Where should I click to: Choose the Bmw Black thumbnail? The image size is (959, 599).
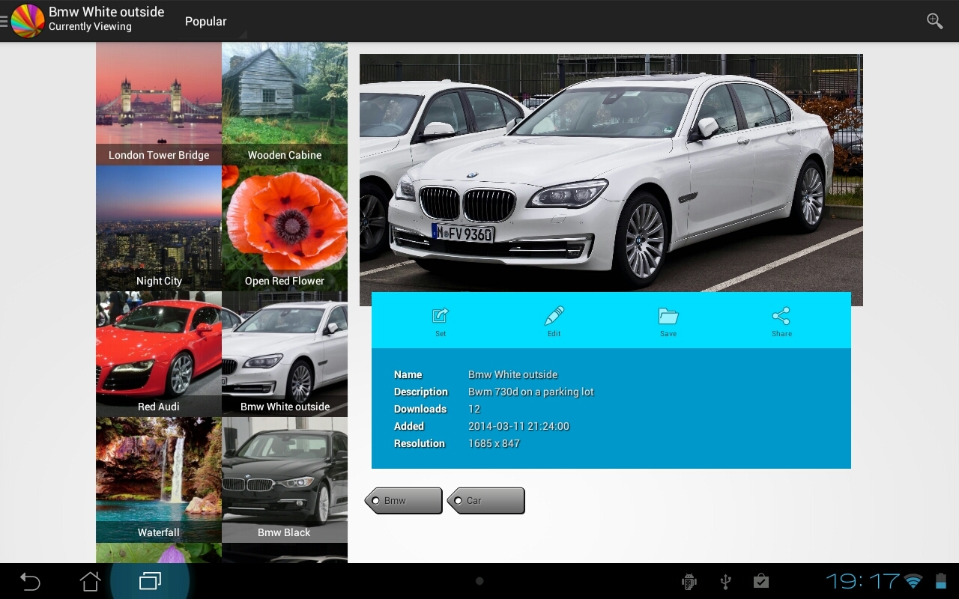285,479
